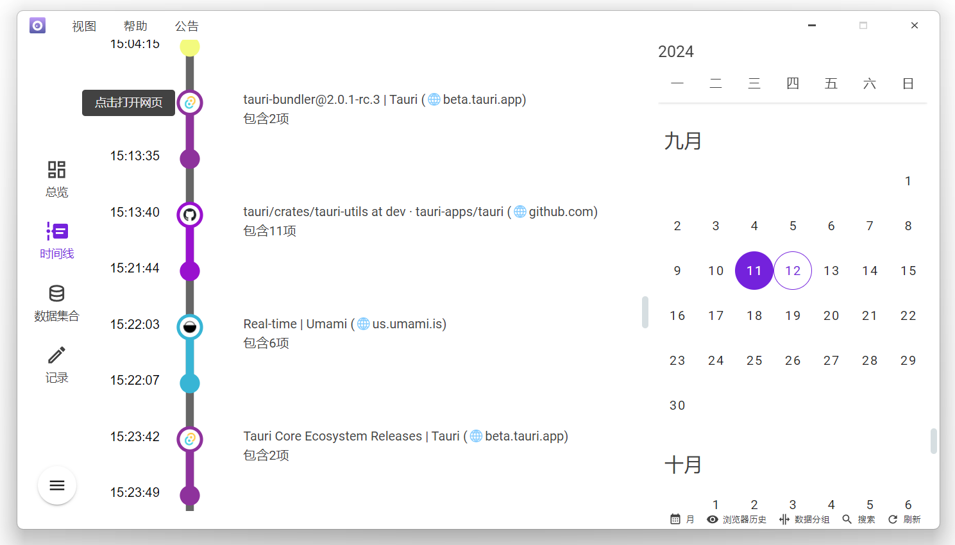
Task: Click the 搜索 search magnifier icon
Action: 847,519
